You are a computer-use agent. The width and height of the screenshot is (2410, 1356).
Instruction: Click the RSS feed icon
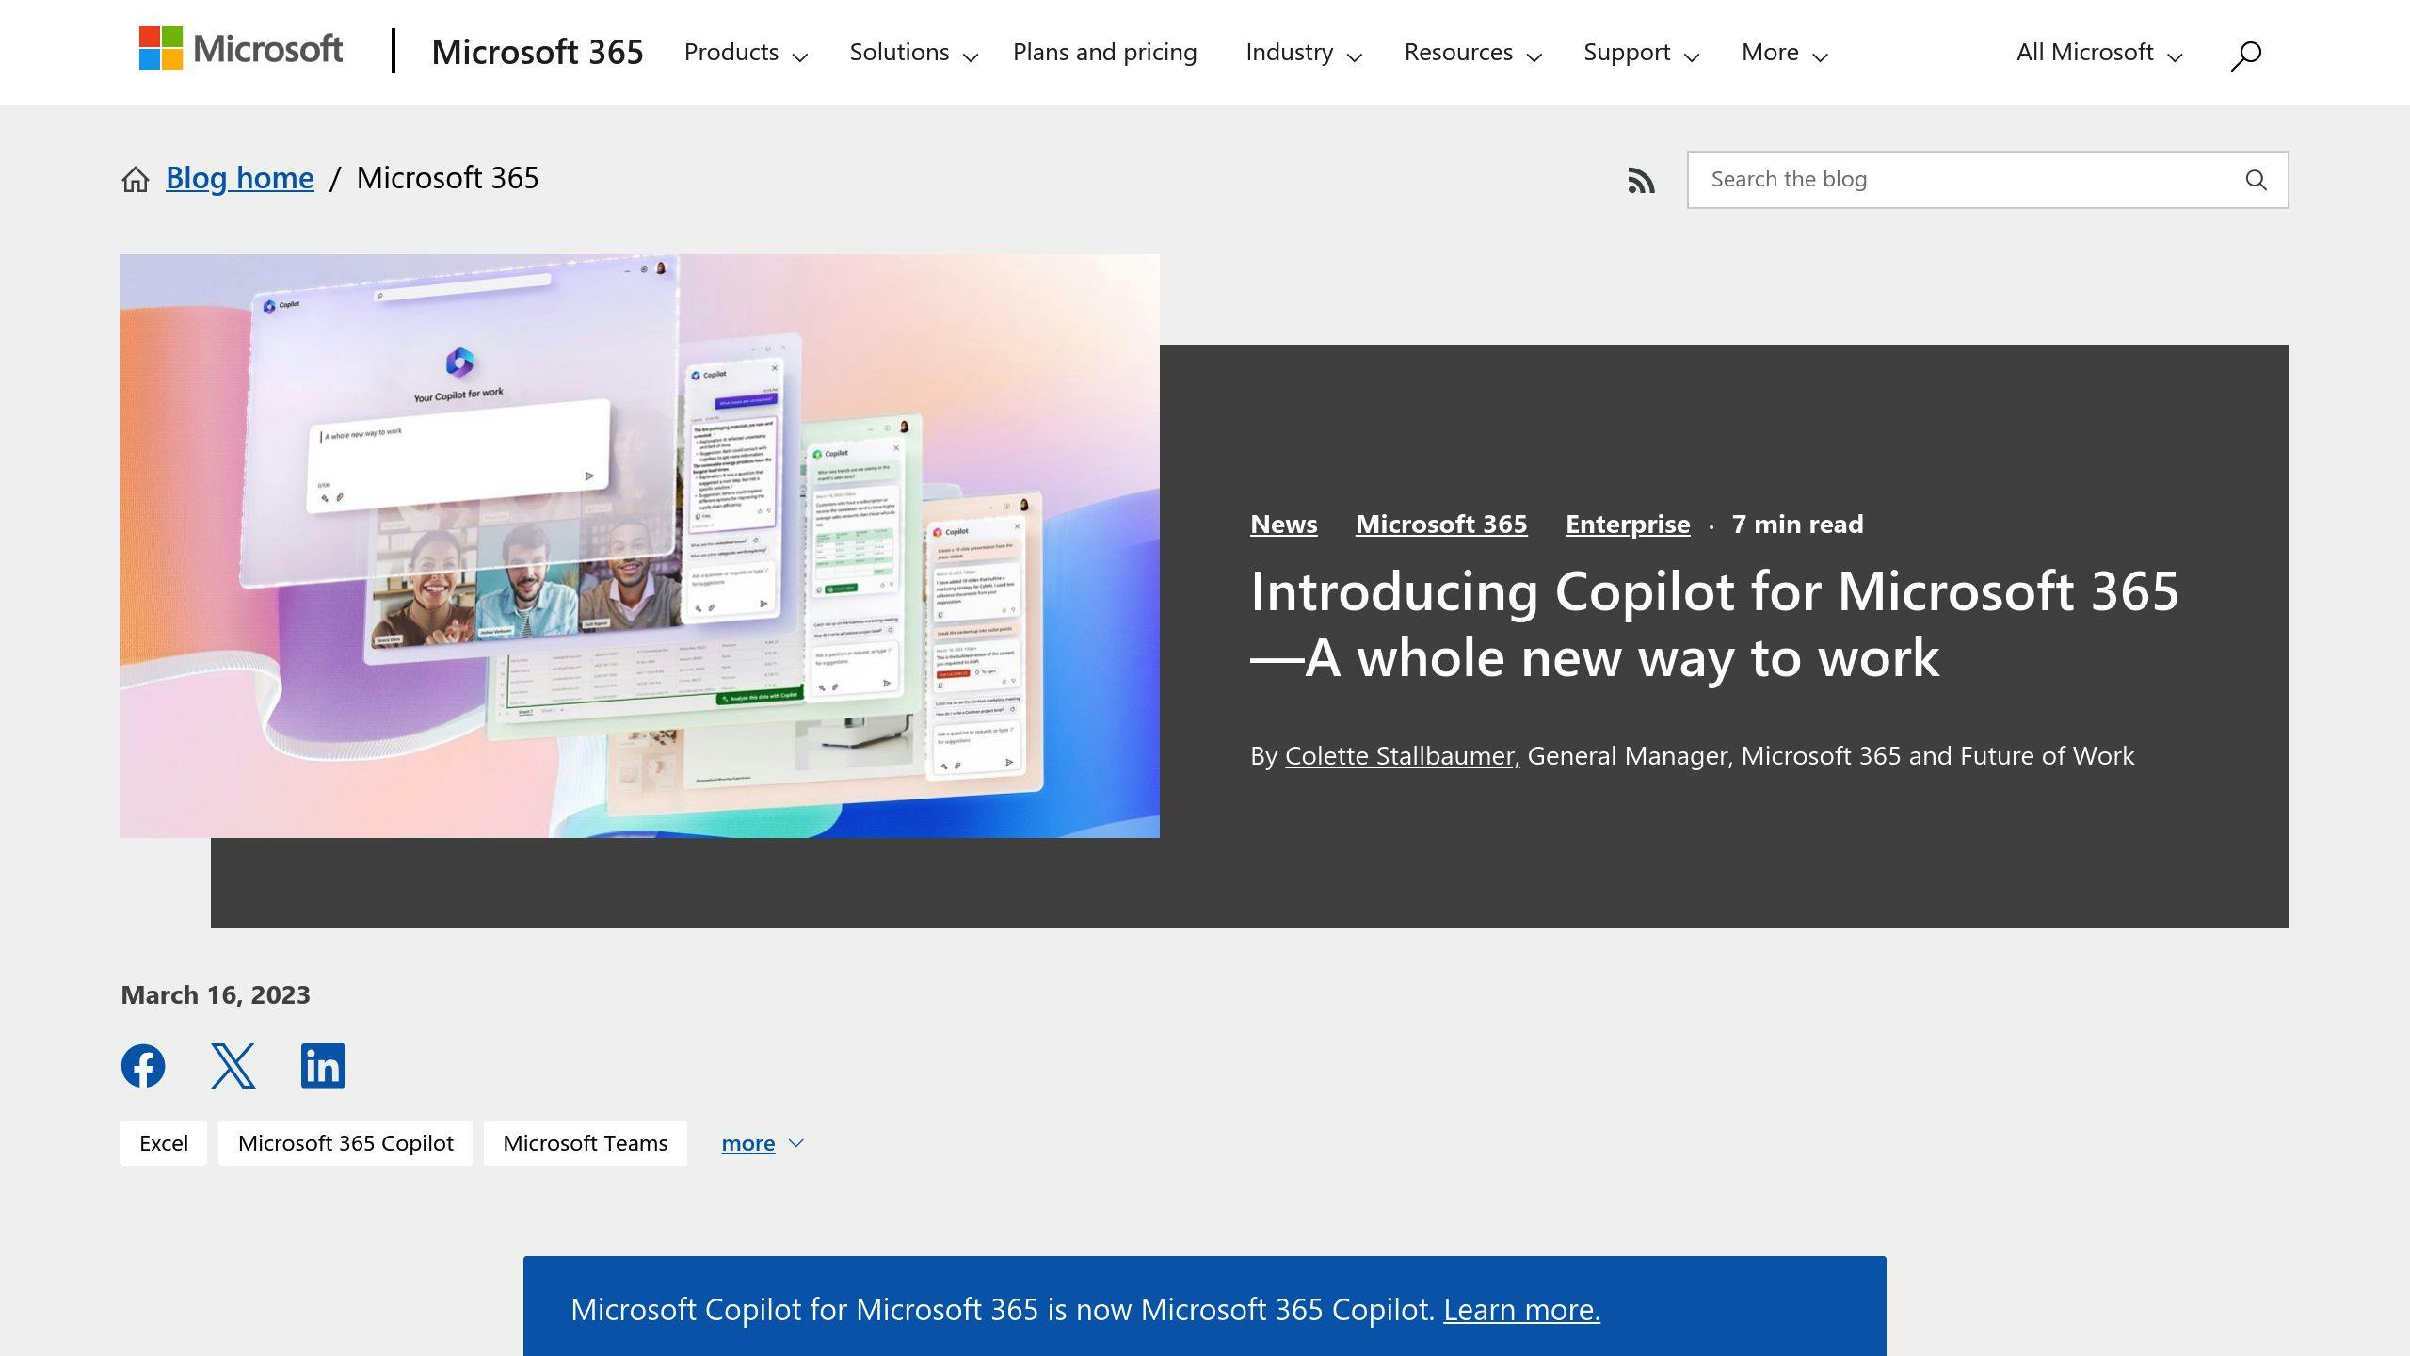point(1640,179)
